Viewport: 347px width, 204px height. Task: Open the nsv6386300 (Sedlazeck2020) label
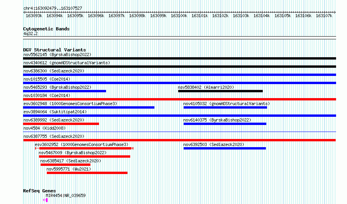[x=54, y=71]
